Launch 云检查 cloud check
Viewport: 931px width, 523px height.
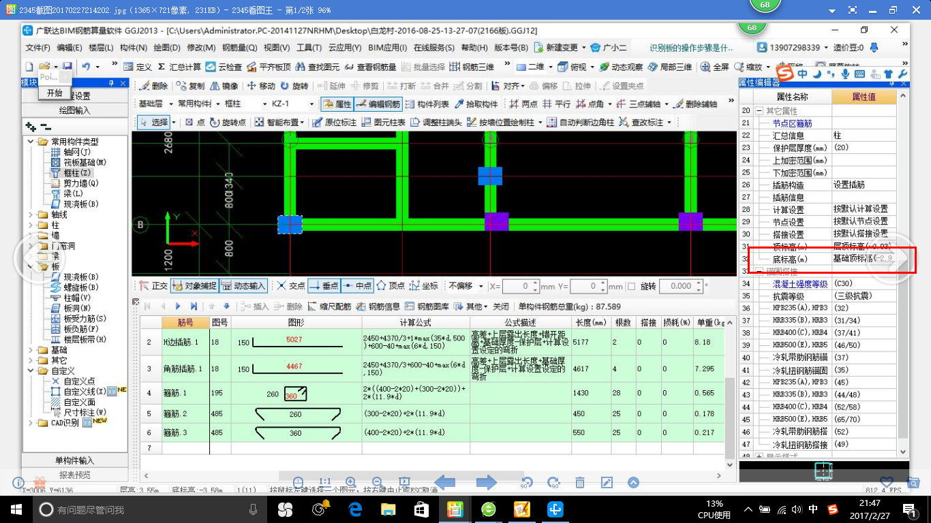coord(224,67)
